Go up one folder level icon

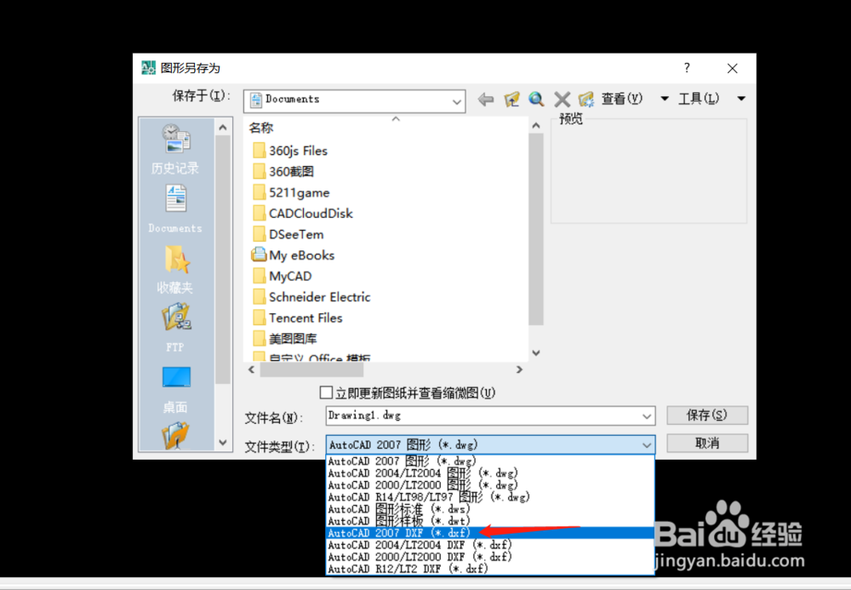511,99
